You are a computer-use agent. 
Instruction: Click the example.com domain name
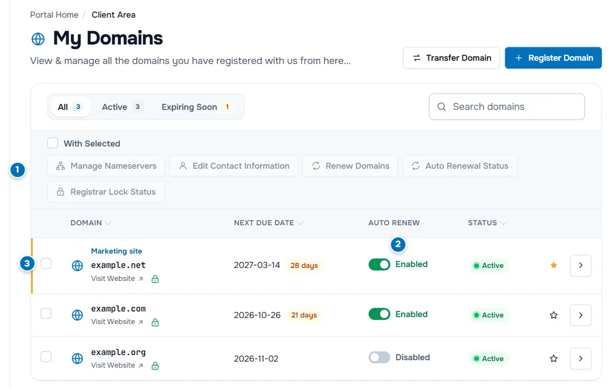pyautogui.click(x=118, y=308)
